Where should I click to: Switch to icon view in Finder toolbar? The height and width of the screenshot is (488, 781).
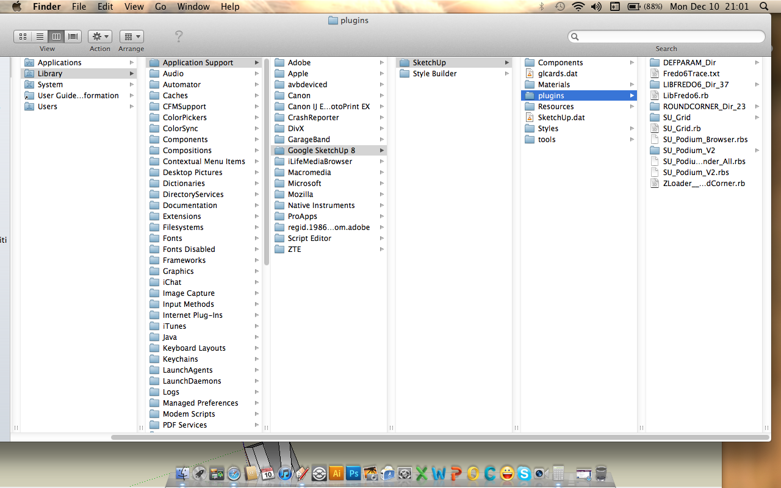click(23, 37)
